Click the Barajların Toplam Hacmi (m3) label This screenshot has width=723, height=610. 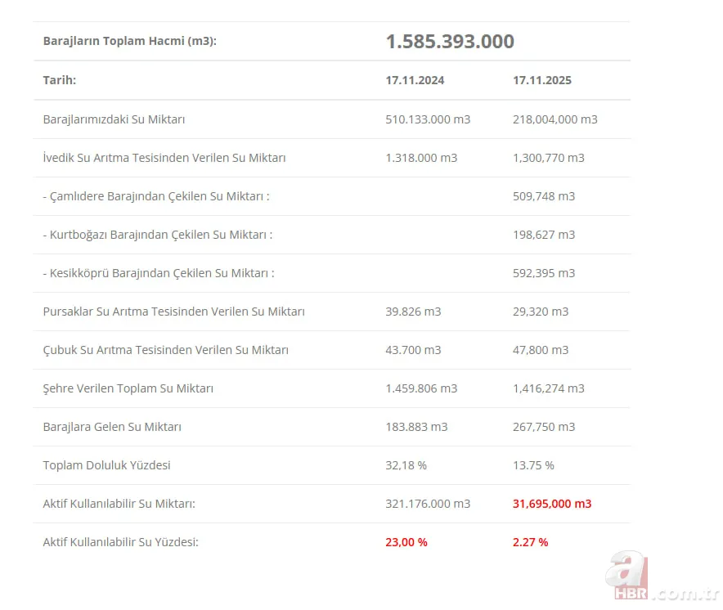(130, 42)
